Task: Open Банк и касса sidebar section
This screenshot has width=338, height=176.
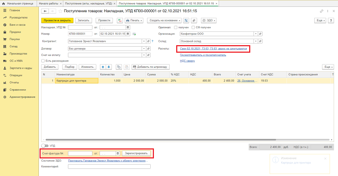Action: 17,25
